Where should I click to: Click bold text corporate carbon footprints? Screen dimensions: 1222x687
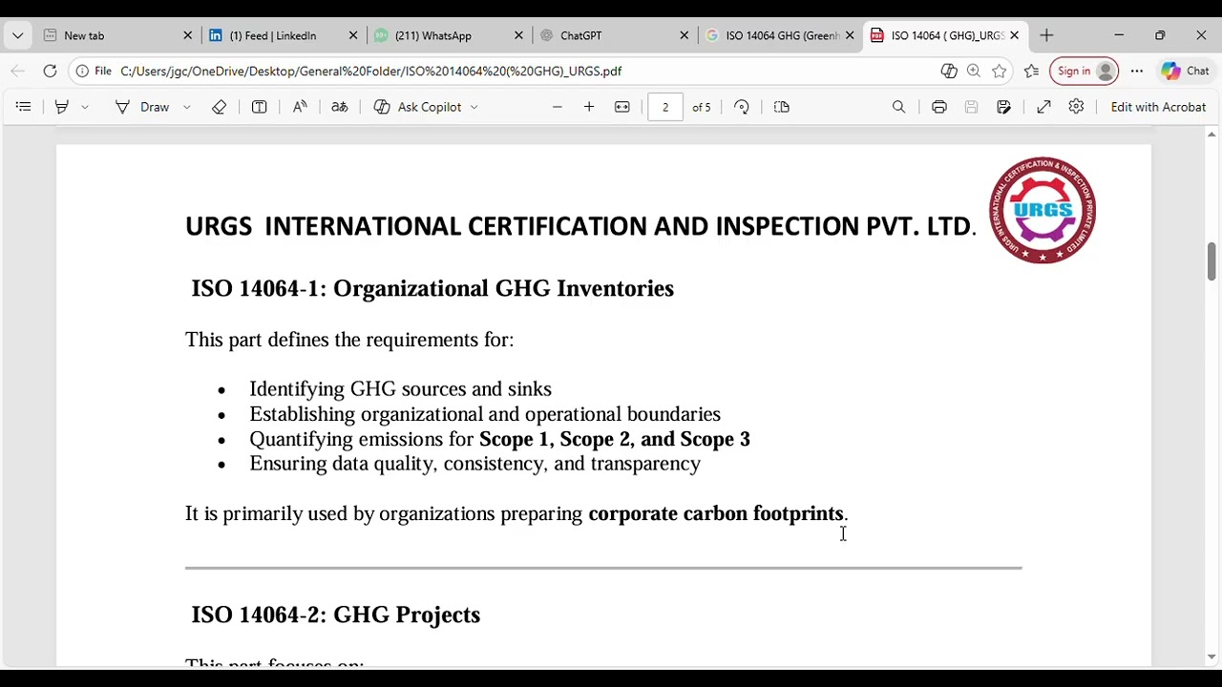[x=716, y=513]
